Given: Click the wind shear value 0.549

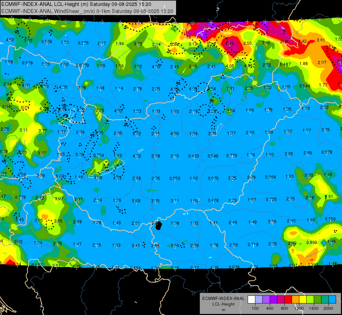Looking at the screenshot, I should pos(213,156).
